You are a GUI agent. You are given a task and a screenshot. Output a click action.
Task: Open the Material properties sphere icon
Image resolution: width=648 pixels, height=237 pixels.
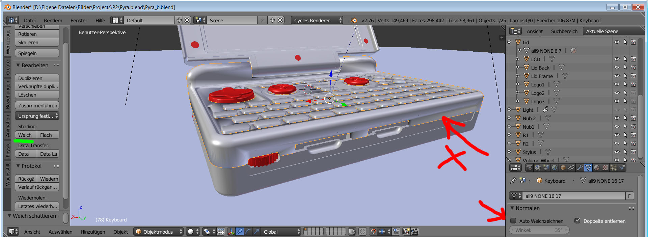pyautogui.click(x=597, y=167)
